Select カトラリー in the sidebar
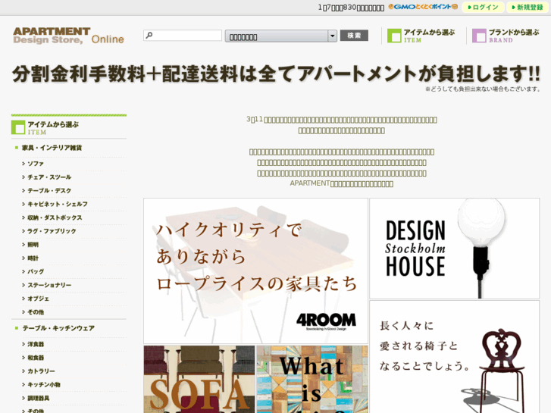The width and height of the screenshot is (551, 413). (41, 371)
